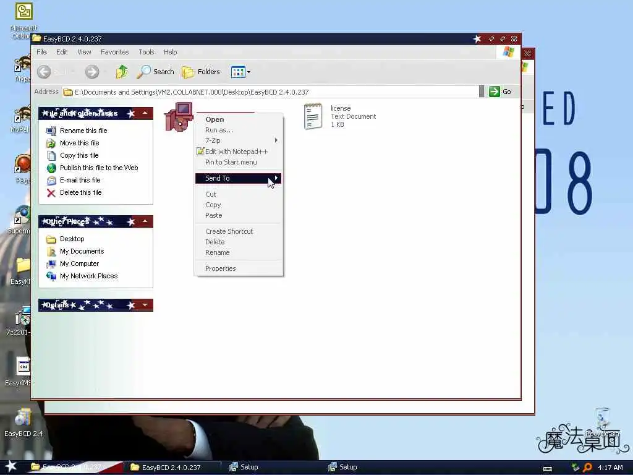
Task: Choose Copy in the context menu
Action: [x=238, y=205]
